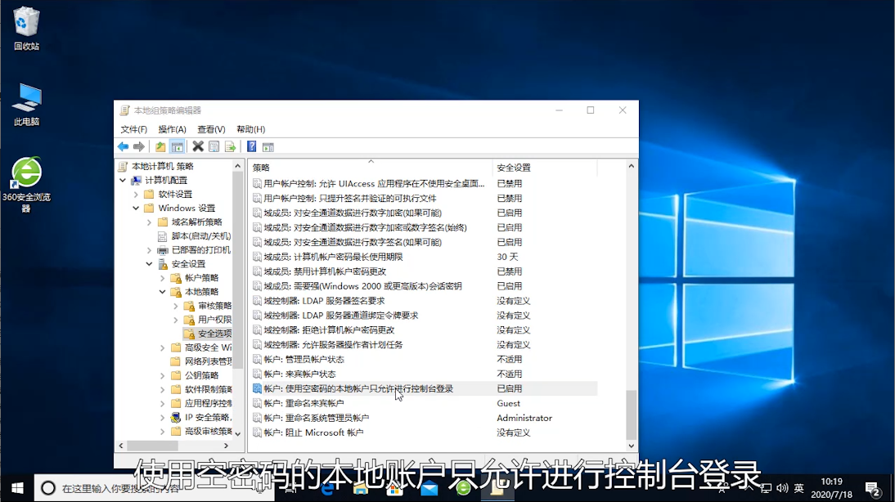Viewport: 895px width, 502px height.
Task: Collapse the 本地策略 tree node
Action: click(163, 292)
